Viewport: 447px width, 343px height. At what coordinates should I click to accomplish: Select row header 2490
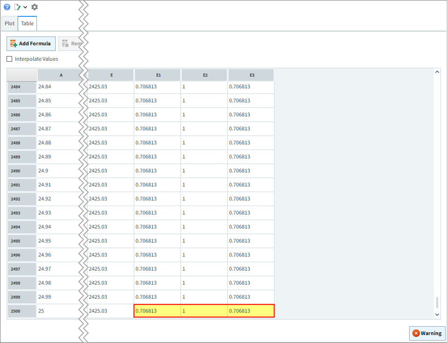click(22, 171)
